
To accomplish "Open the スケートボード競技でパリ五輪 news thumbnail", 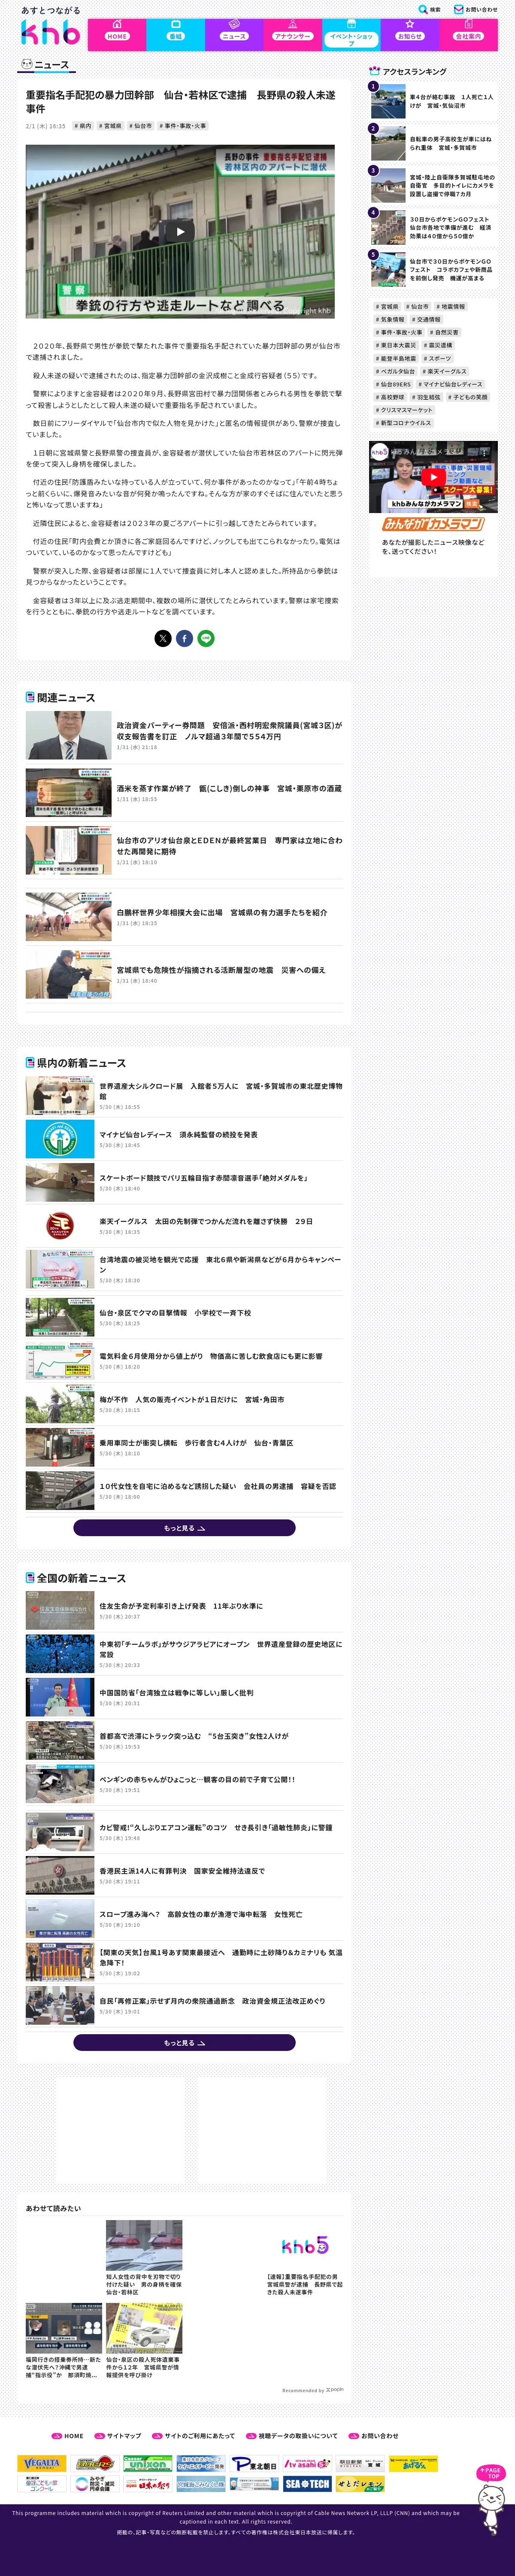I will [x=60, y=1182].
